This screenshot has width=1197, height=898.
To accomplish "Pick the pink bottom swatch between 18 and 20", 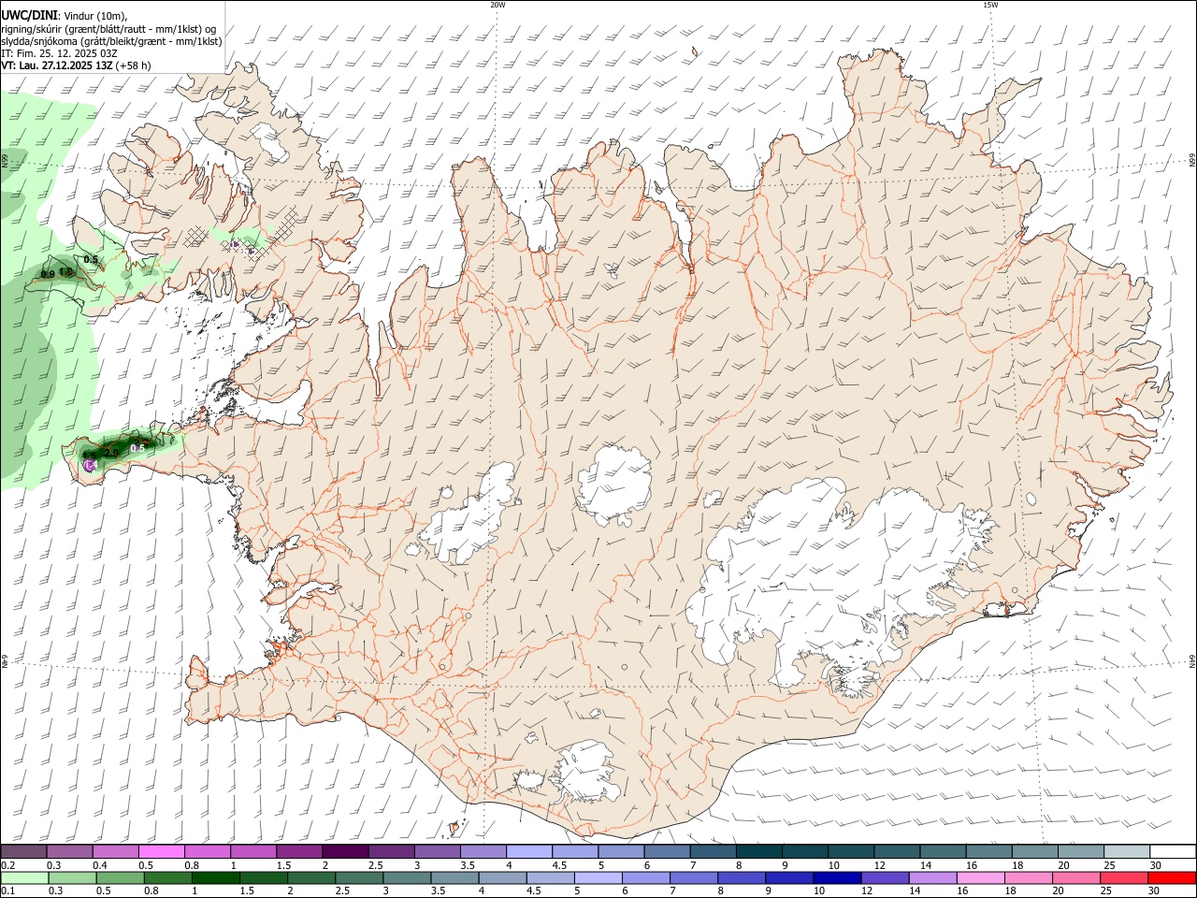I will point(1029,877).
